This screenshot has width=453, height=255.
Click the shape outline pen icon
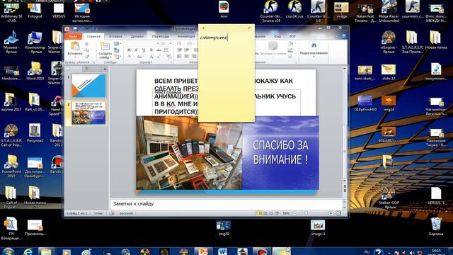(x=290, y=50)
